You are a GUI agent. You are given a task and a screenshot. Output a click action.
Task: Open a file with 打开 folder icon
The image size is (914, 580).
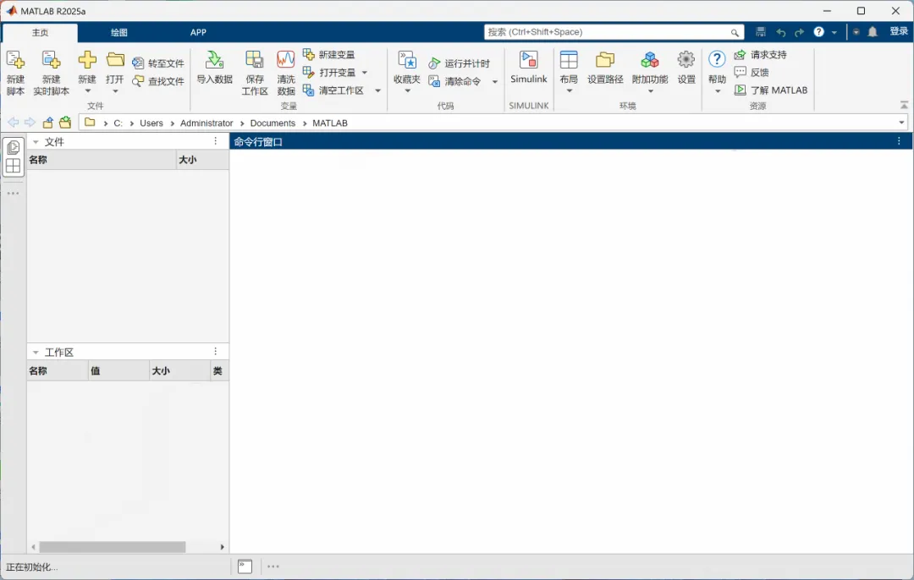coord(115,60)
